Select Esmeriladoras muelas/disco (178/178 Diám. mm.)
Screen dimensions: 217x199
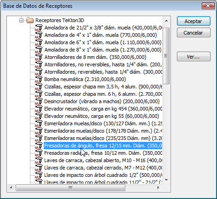click(103, 131)
